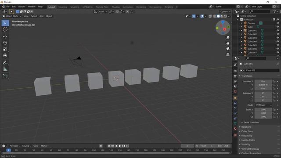
Task: Click the End frame 250 field
Action: coord(223,146)
